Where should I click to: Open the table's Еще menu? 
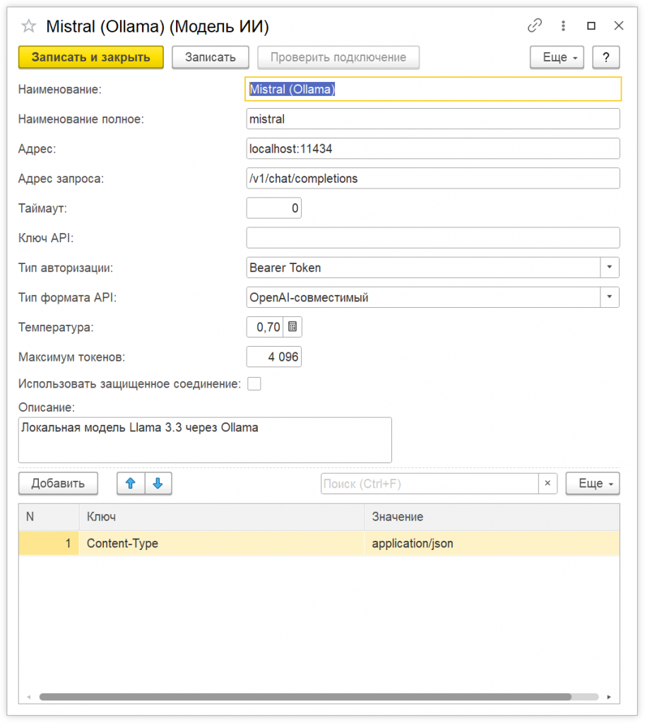(592, 484)
